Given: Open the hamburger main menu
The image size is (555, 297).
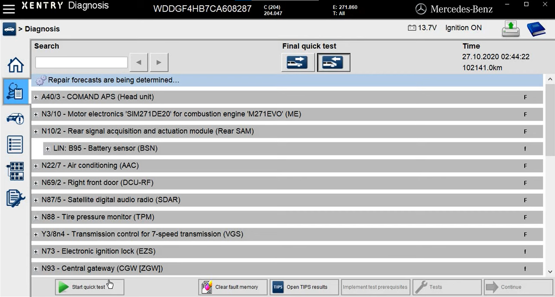Looking at the screenshot, I should (9, 9).
